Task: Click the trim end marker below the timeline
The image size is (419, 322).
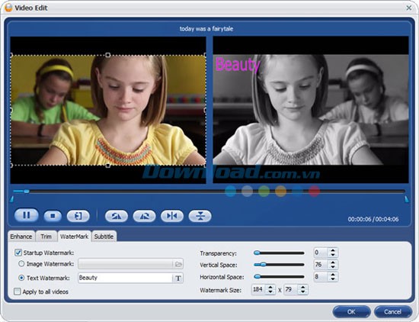Action: 407,199
